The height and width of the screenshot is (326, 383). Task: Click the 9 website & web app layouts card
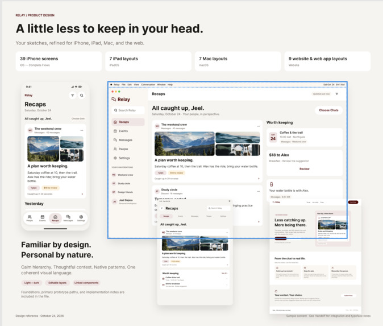tap(327, 61)
